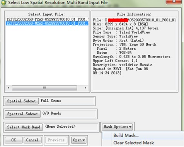Click the Select Mask Band button

coord(24,127)
